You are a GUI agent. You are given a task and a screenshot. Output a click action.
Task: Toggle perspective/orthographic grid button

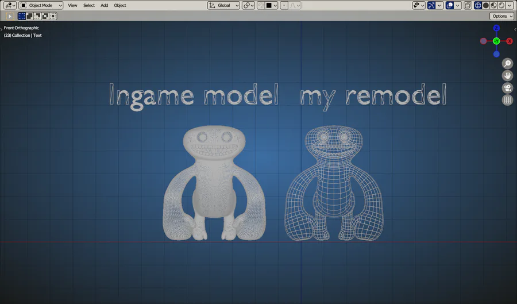click(507, 100)
